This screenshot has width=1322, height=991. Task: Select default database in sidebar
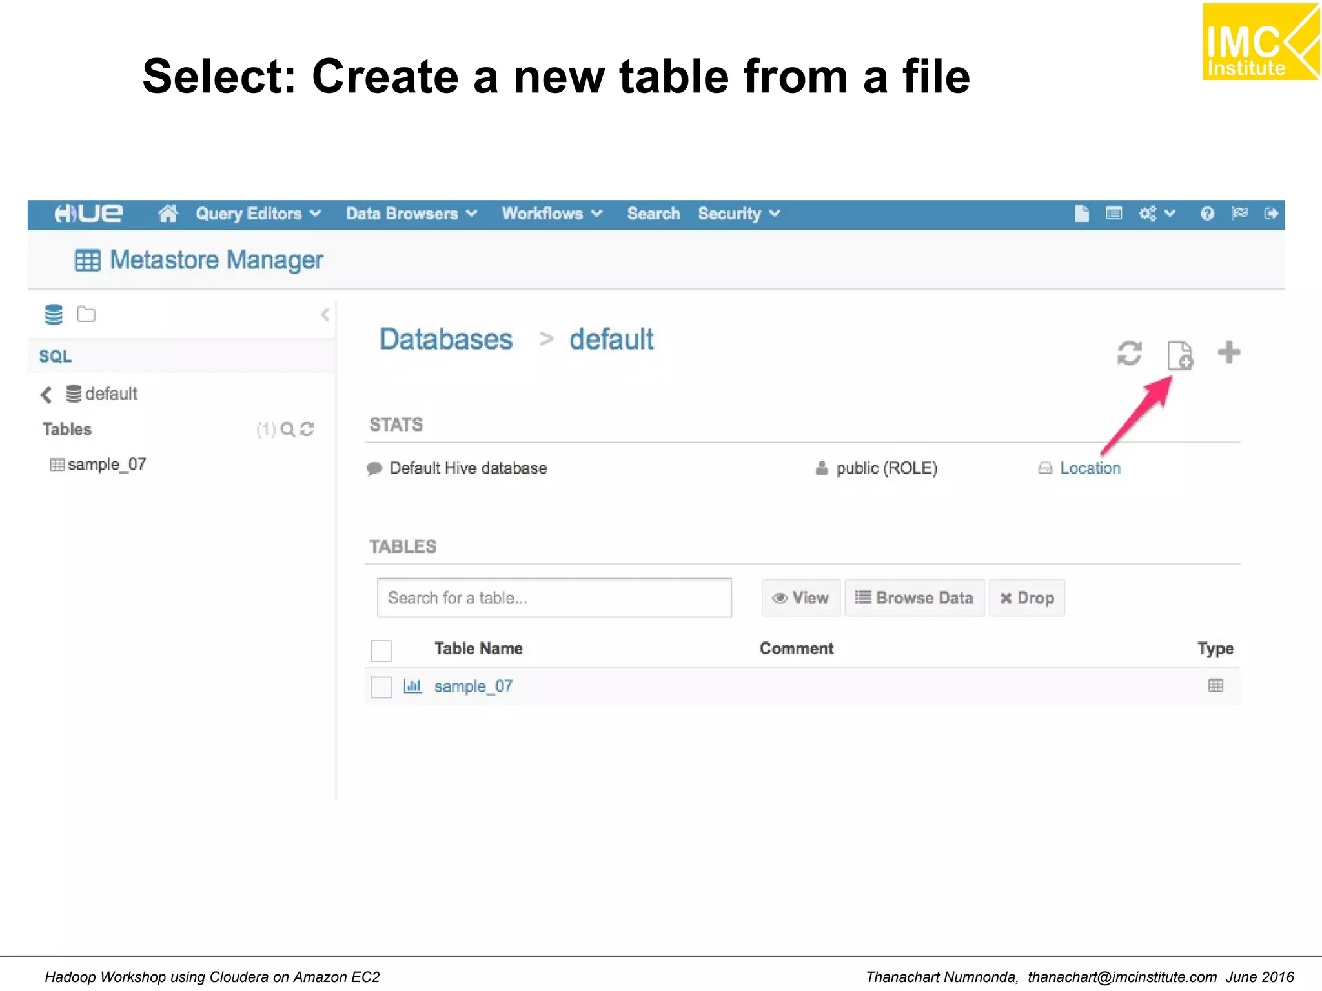102,394
